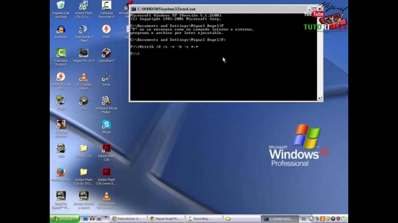Launch Windows Movie Maker desktop icon
Viewport: 398px width, 223px height.
(x=106, y=101)
